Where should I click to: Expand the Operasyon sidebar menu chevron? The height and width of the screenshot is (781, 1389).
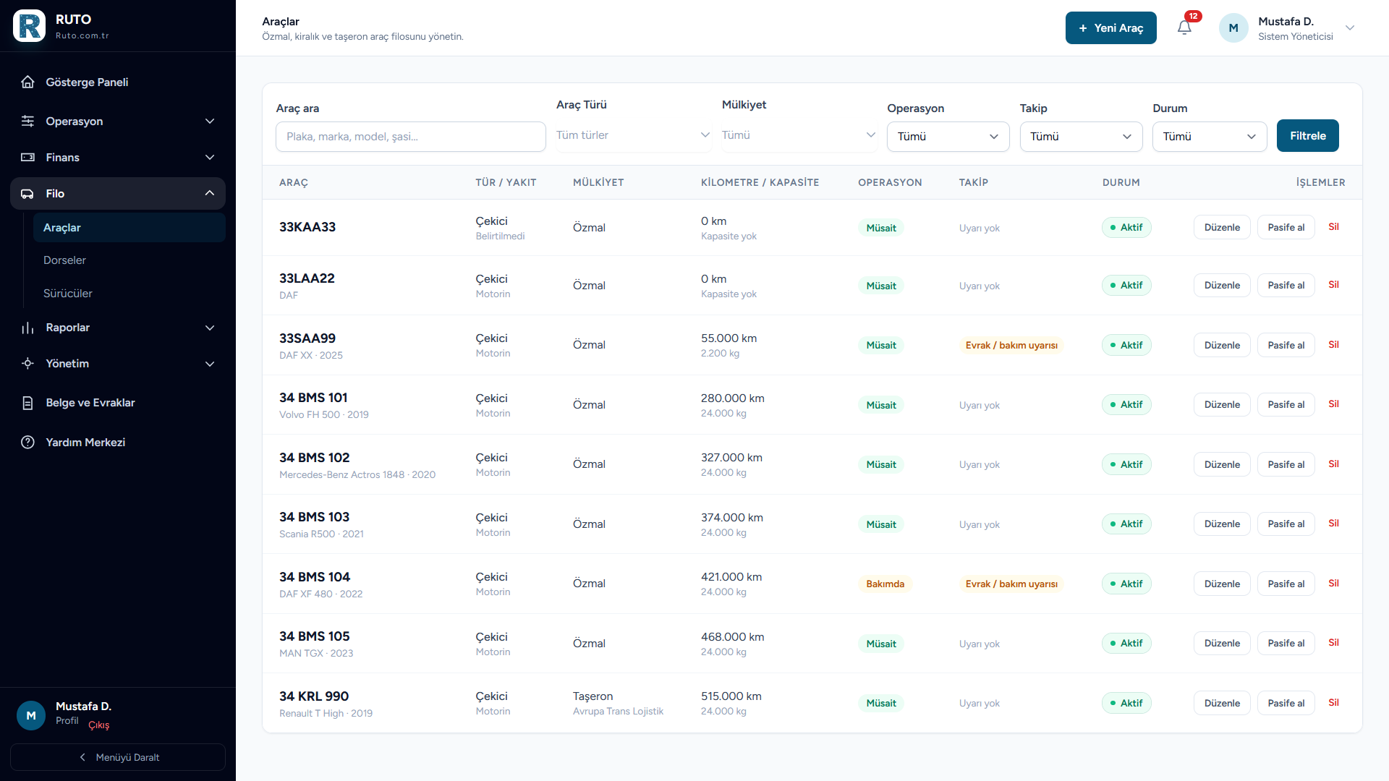click(210, 121)
